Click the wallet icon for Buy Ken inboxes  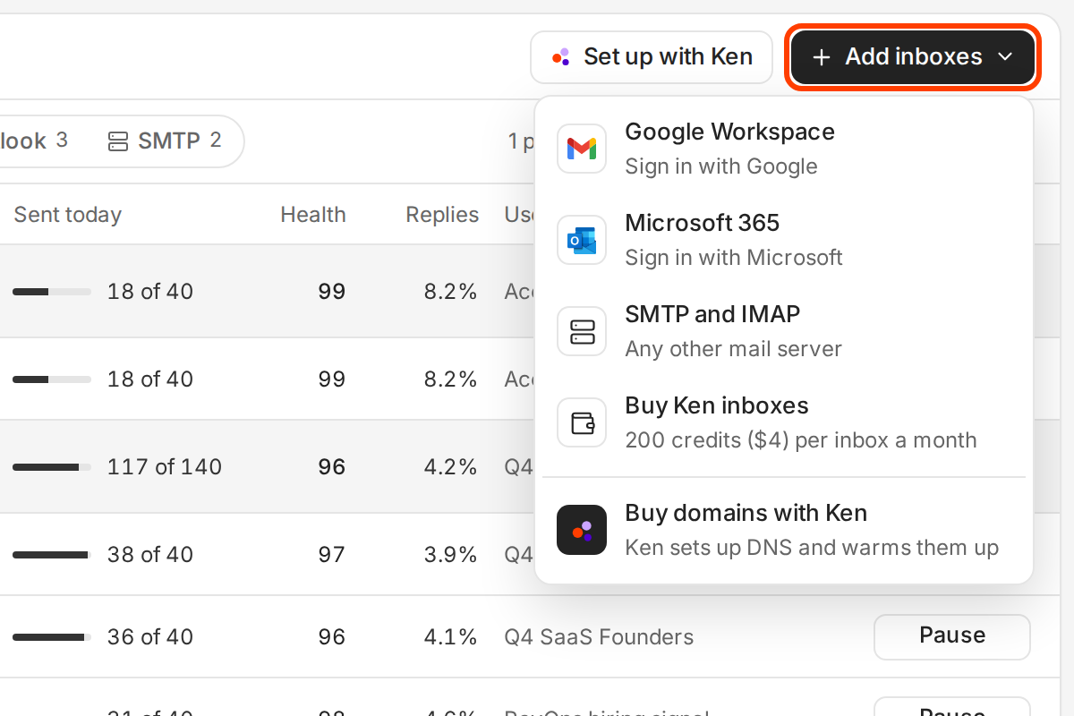[582, 422]
